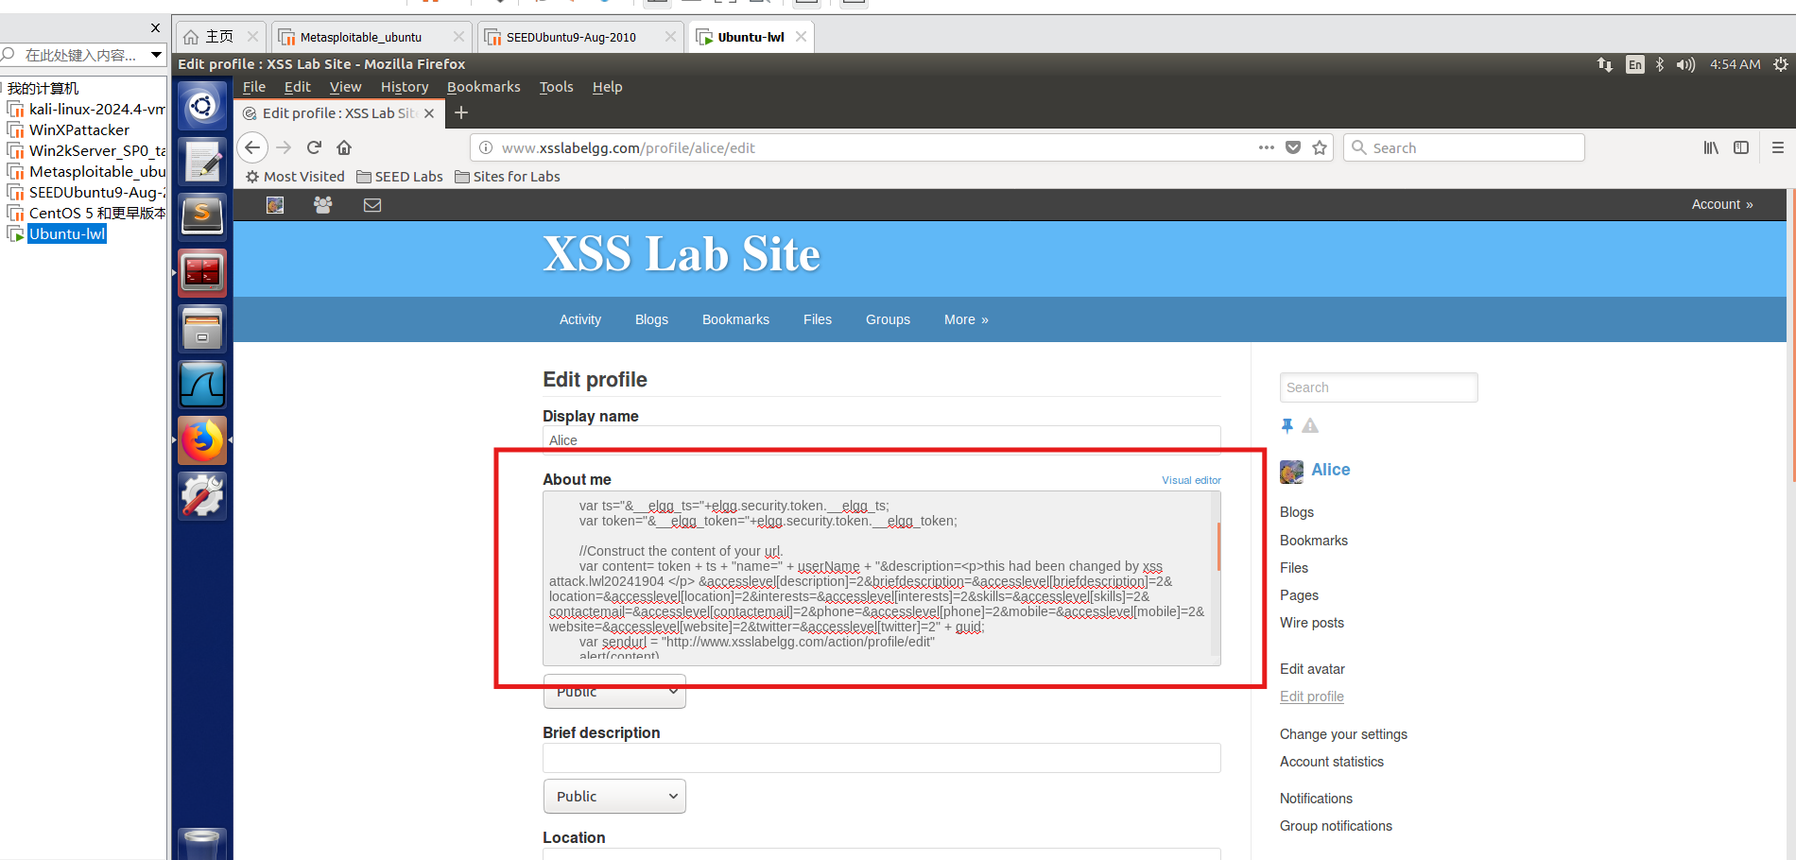
Task: Open the volume indicator
Action: (x=1685, y=64)
